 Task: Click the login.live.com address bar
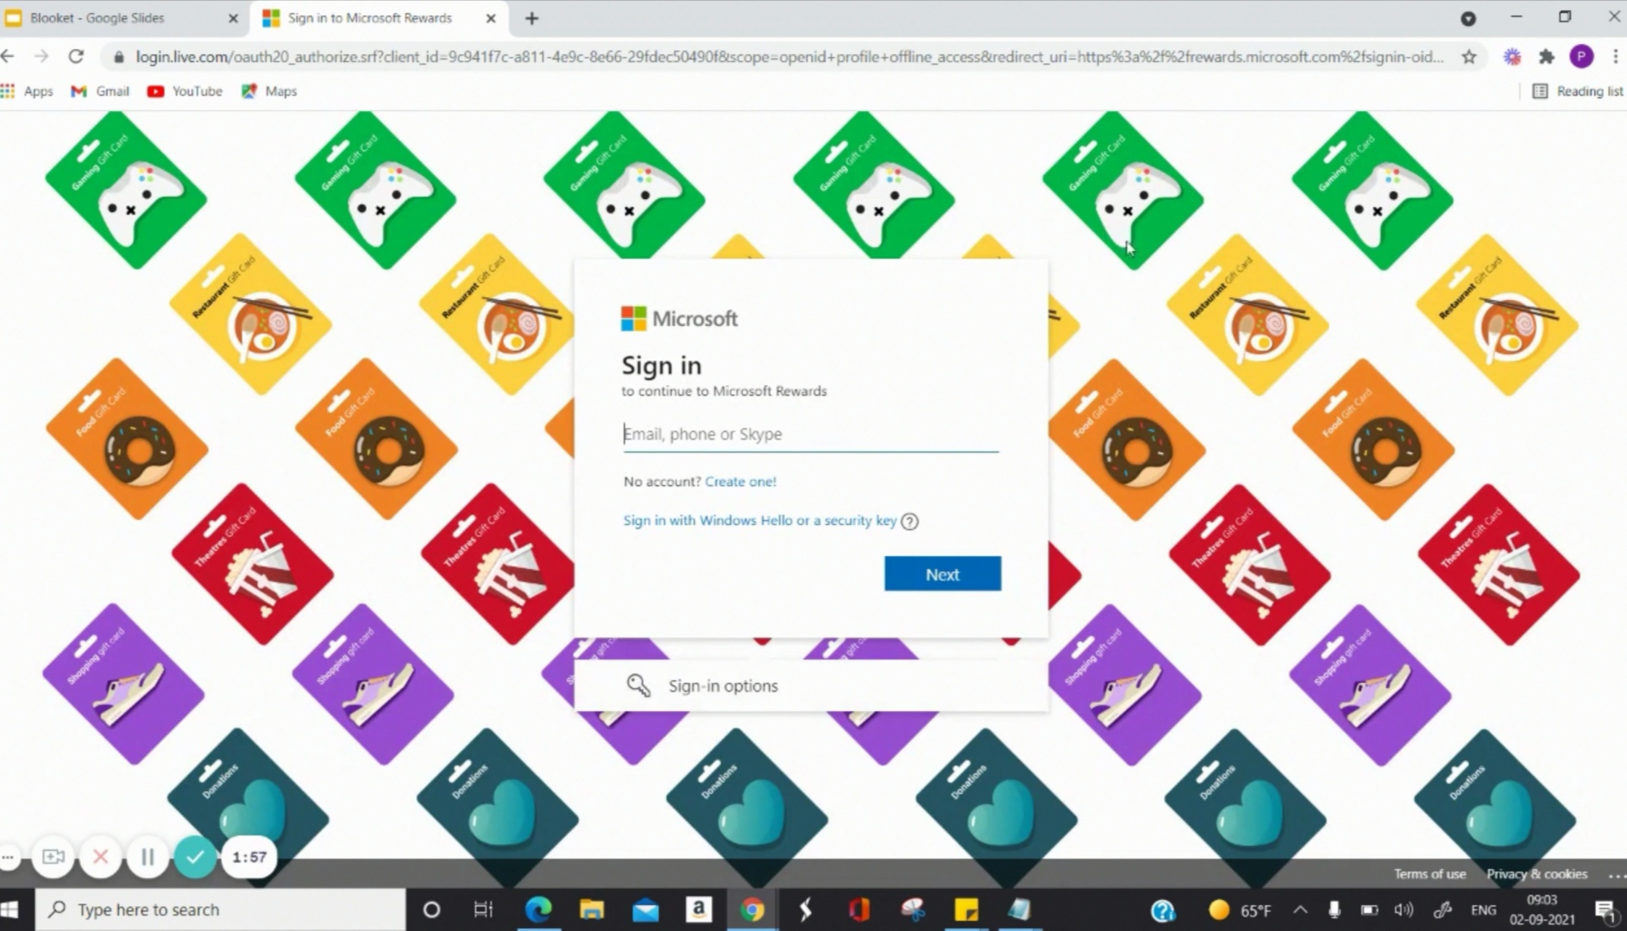pyautogui.click(x=788, y=57)
